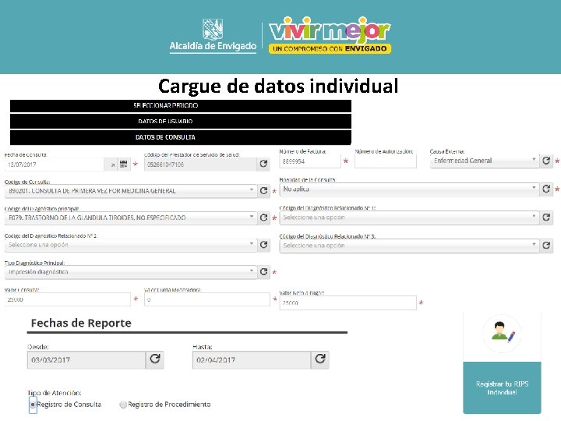Click the user with pencil avatar icon
561x421 pixels.
[x=503, y=332]
